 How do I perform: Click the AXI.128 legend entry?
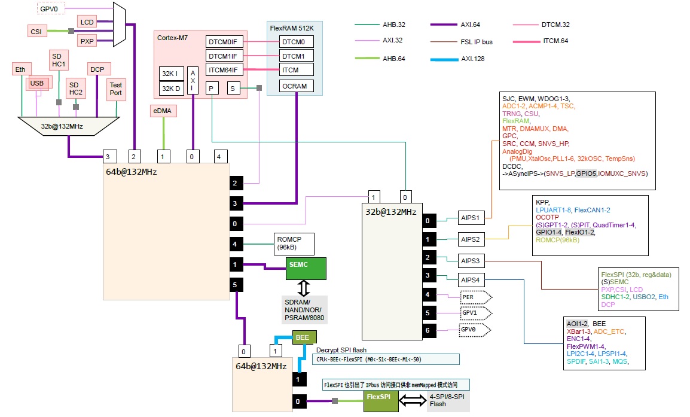(457, 59)
